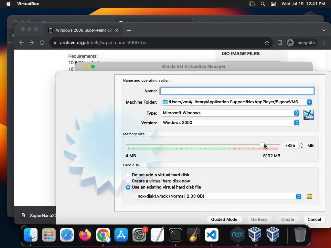Open Chrome side panel icon
This screenshot has width=331, height=248.
(280, 43)
